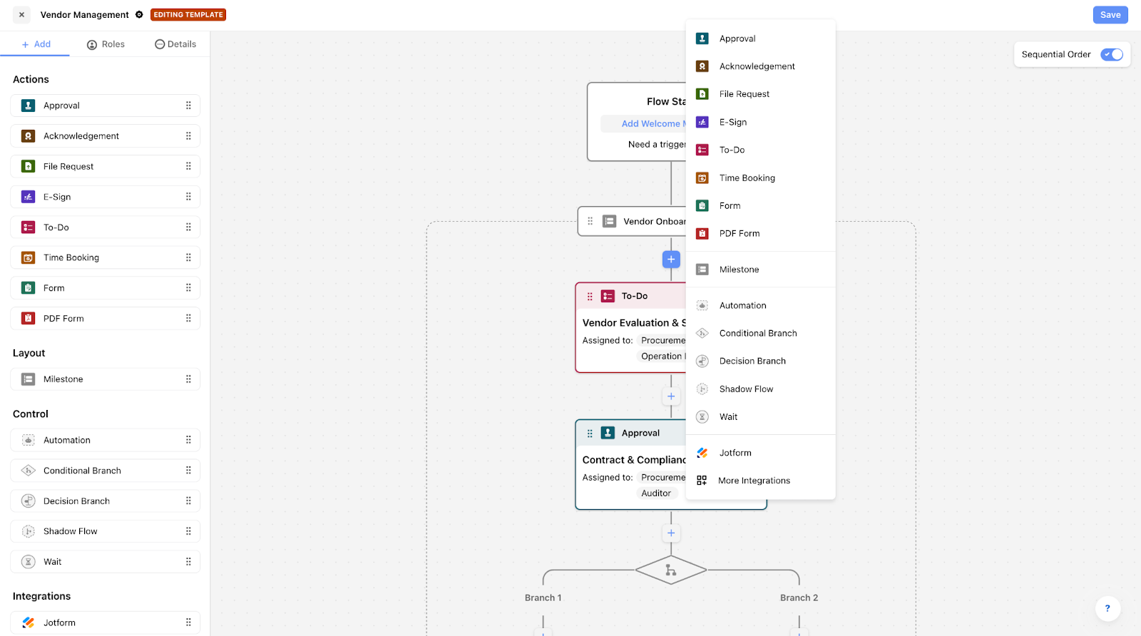Click the Time Booking icon in the sidebar
The width and height of the screenshot is (1141, 636).
29,258
